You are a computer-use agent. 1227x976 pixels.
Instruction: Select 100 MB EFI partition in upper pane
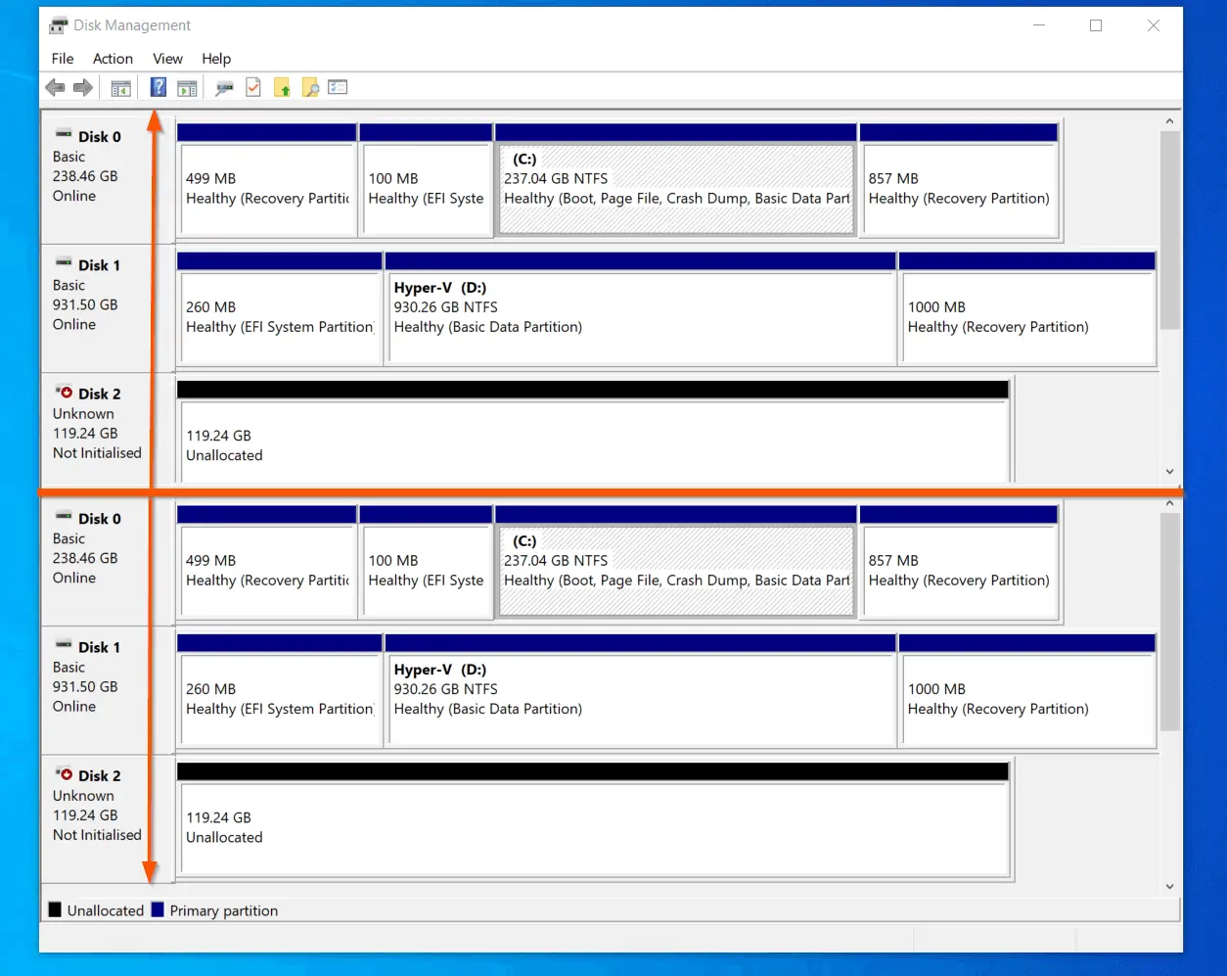coord(426,180)
